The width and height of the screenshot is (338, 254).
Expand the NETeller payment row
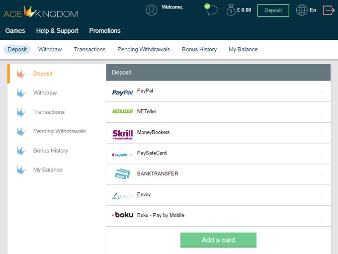pos(321,113)
